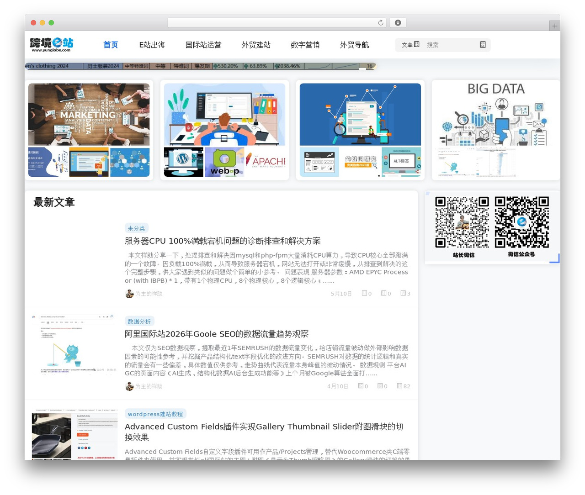Click the icon right after the 5月10日 date
585x495 pixels.
coord(364,293)
